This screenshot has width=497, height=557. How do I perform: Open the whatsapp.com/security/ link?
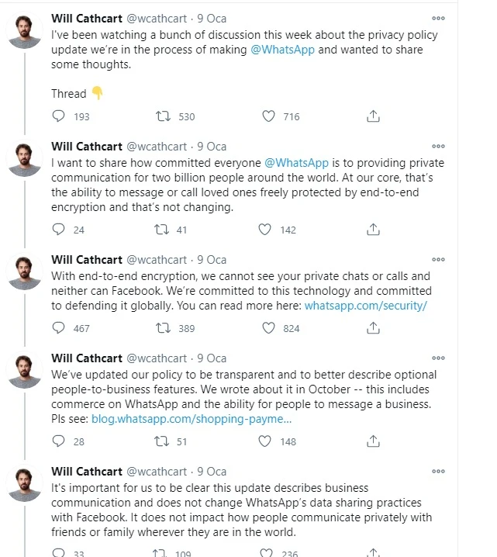(366, 305)
